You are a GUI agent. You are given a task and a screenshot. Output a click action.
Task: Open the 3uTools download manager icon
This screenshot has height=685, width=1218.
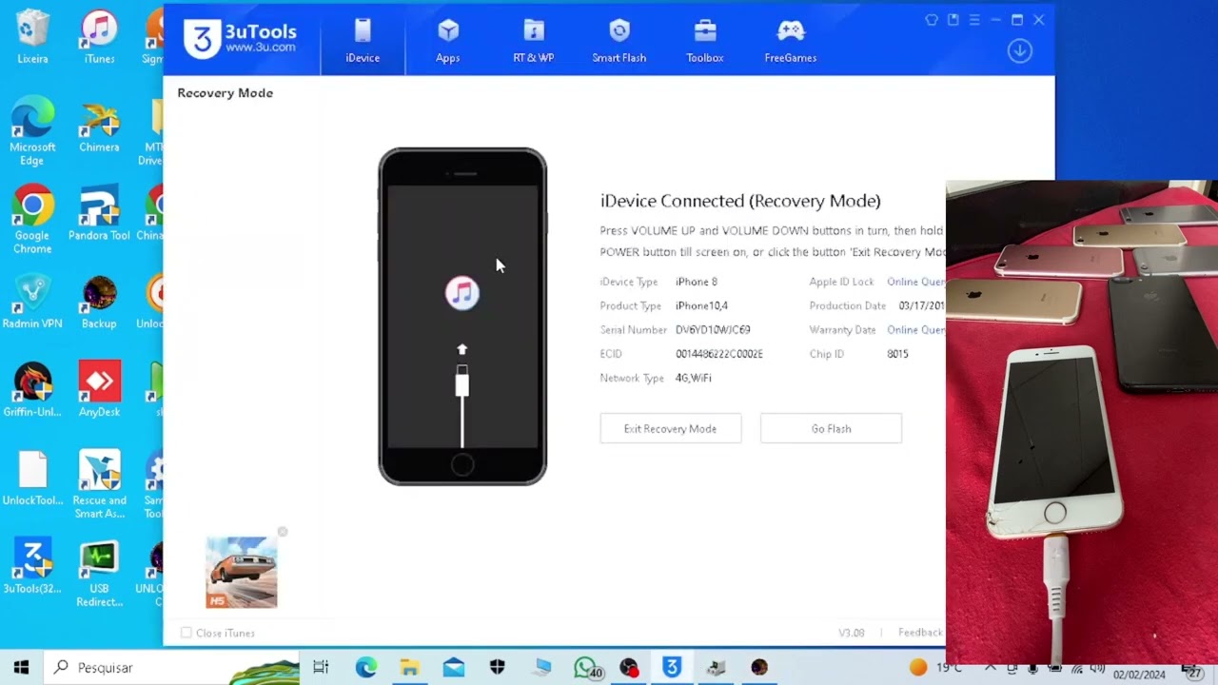(1020, 50)
